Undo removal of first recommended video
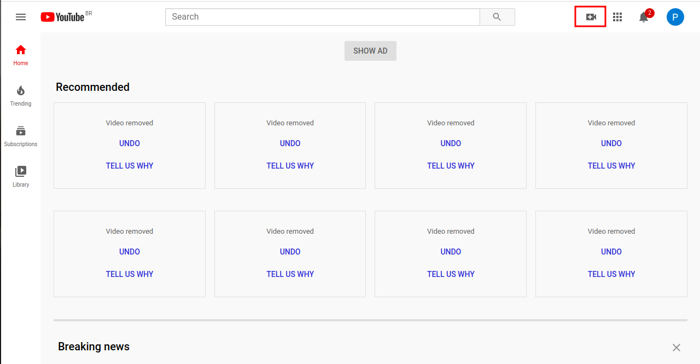Viewport: 700px width, 364px height. [130, 143]
